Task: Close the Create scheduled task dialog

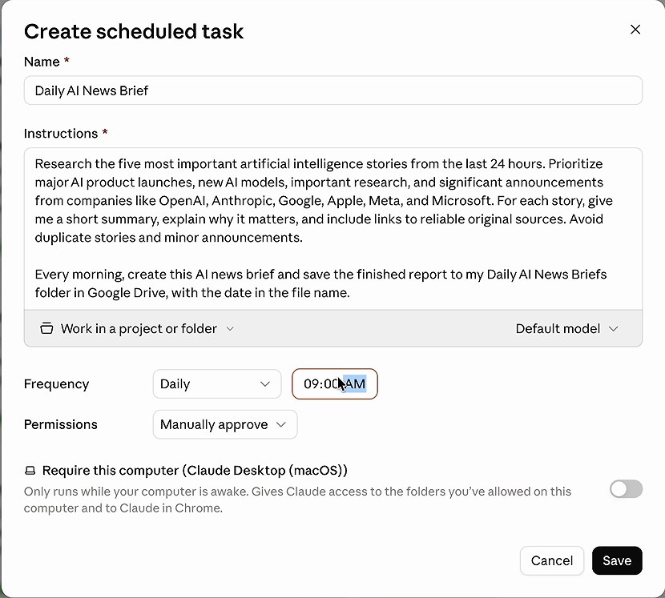Action: [x=635, y=30]
